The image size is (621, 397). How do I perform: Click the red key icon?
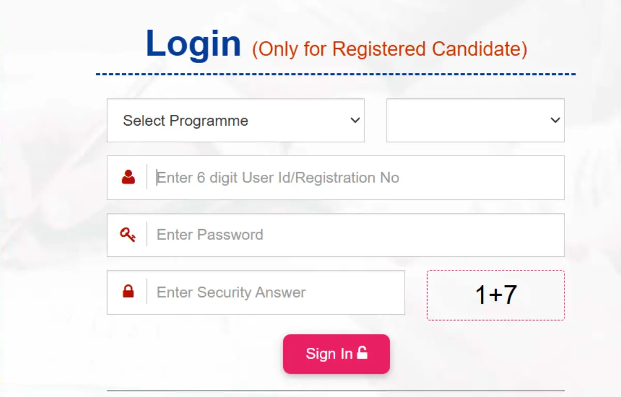tap(128, 235)
